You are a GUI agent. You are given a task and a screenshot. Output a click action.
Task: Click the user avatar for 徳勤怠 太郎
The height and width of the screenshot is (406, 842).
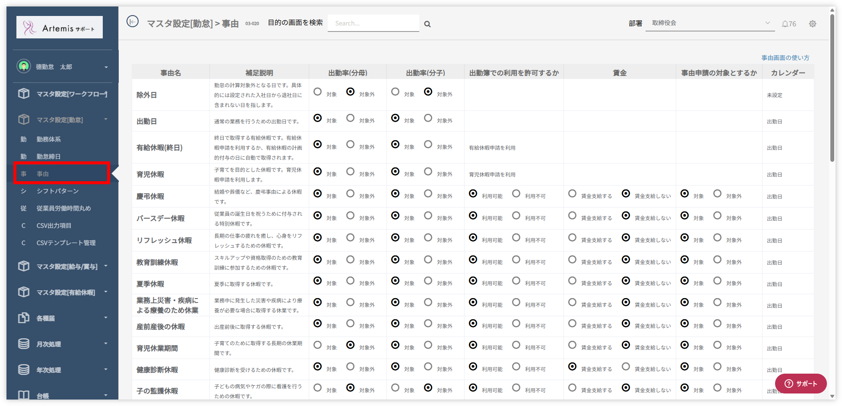click(x=24, y=66)
